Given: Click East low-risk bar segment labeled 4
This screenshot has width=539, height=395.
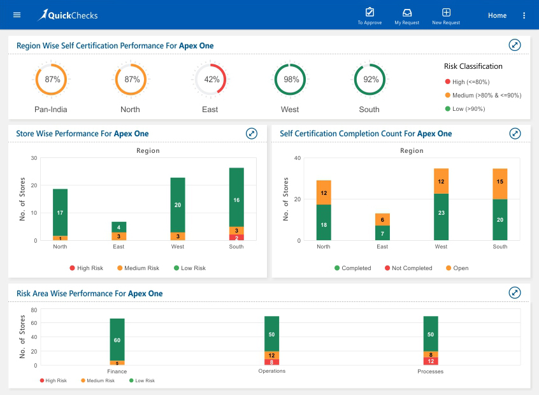Looking at the screenshot, I should (119, 227).
